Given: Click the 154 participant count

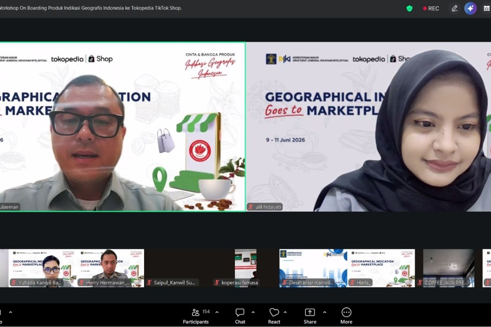Looking at the screenshot, I should point(206,312).
